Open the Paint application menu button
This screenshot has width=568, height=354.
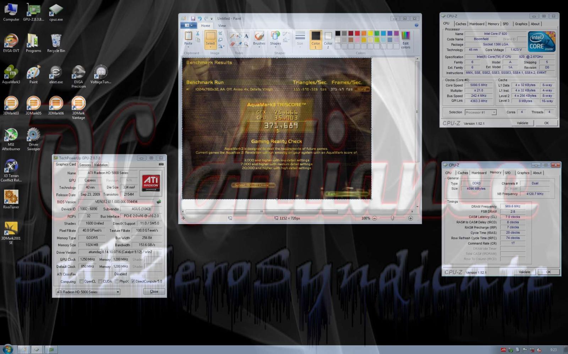click(x=189, y=26)
